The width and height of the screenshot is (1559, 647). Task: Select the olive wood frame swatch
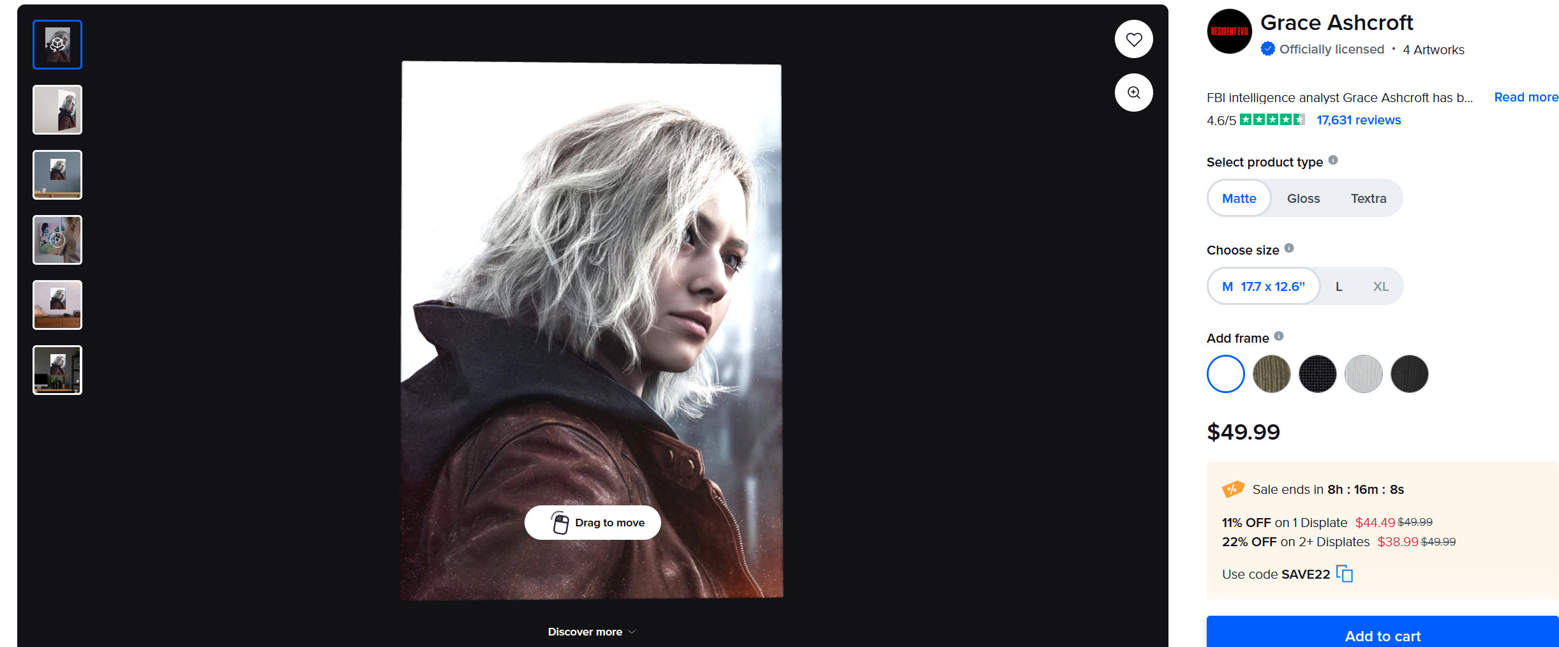[x=1271, y=374]
